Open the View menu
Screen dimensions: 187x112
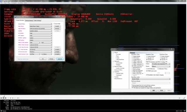tap(5, 3)
